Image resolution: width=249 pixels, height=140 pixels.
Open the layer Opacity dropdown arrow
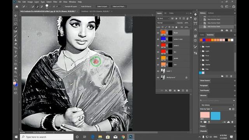190,23
